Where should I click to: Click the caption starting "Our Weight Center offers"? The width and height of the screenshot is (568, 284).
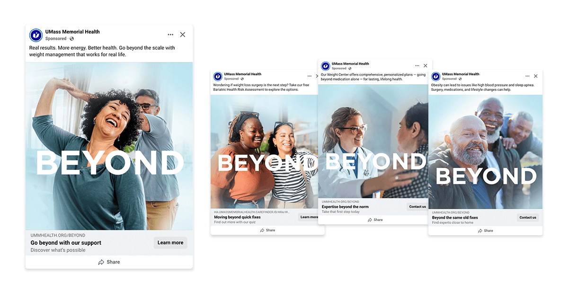pos(373,77)
